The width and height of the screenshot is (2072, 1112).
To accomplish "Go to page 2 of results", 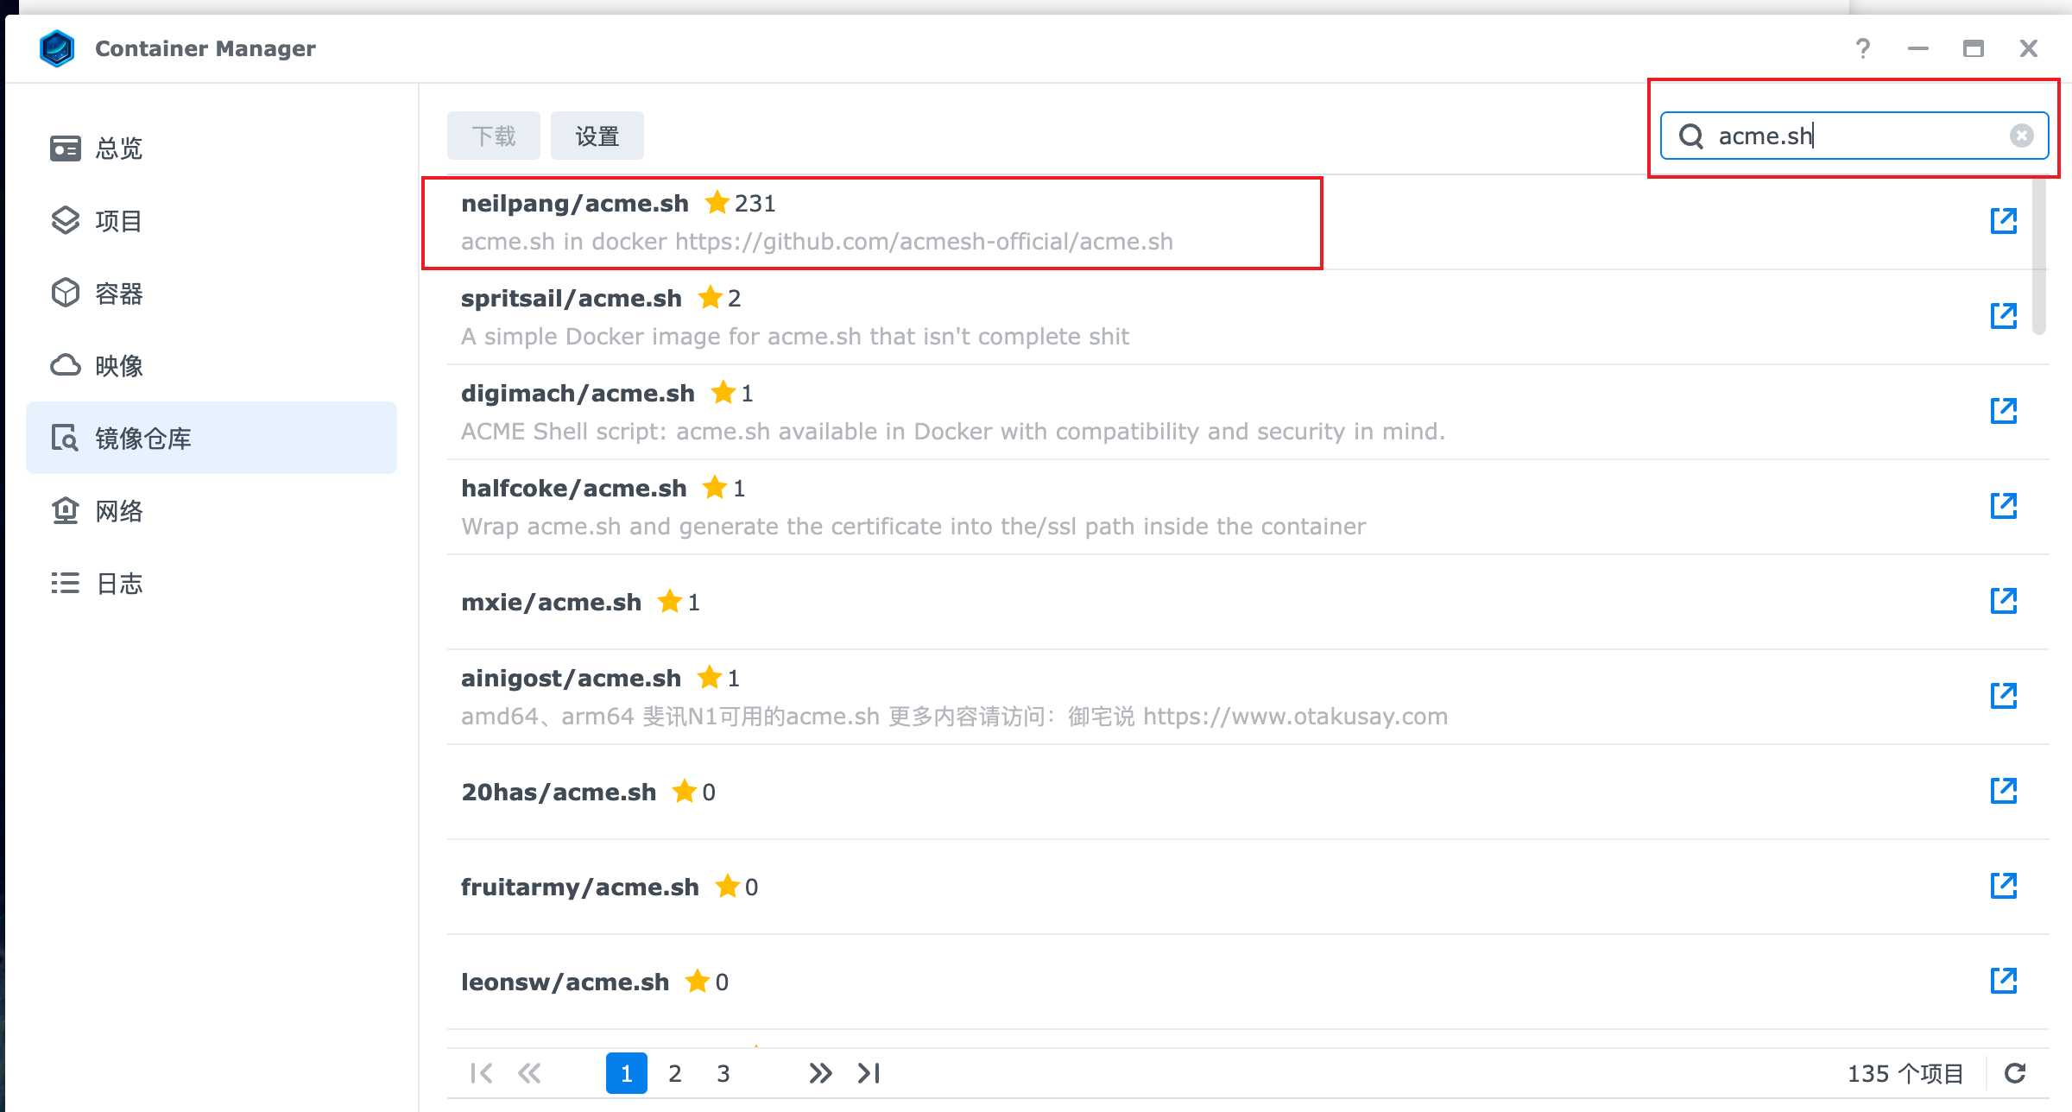I will 674,1073.
